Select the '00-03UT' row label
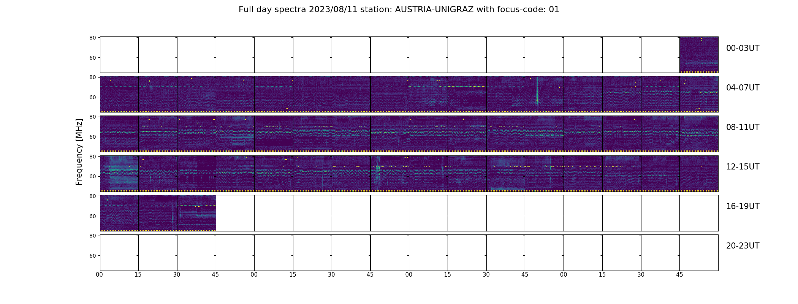 coord(743,48)
